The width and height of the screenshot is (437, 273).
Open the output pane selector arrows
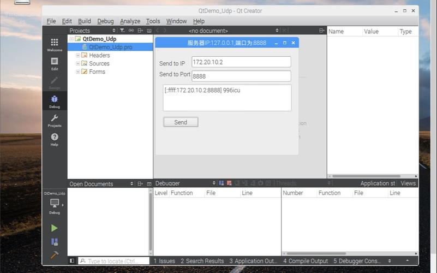pos(390,261)
